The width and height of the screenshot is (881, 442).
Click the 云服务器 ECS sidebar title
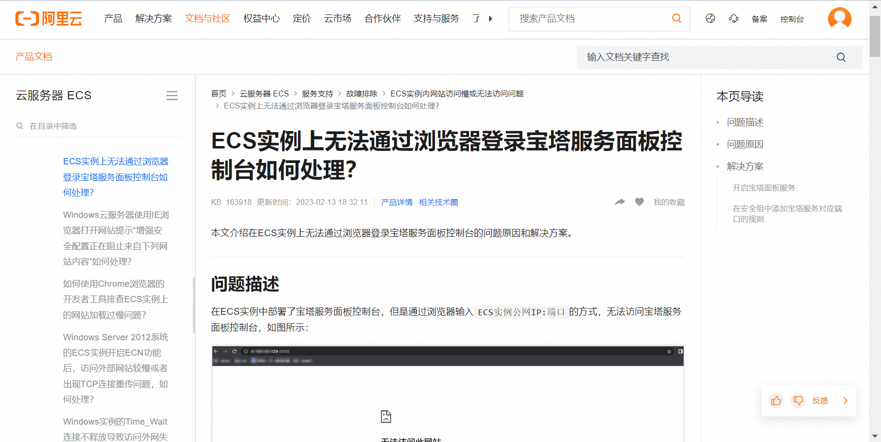[x=54, y=95]
